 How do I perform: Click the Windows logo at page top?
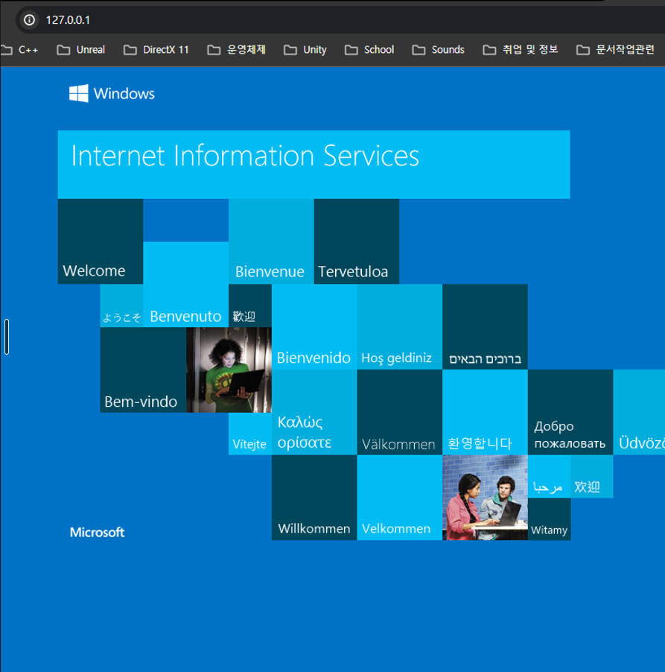(x=112, y=93)
